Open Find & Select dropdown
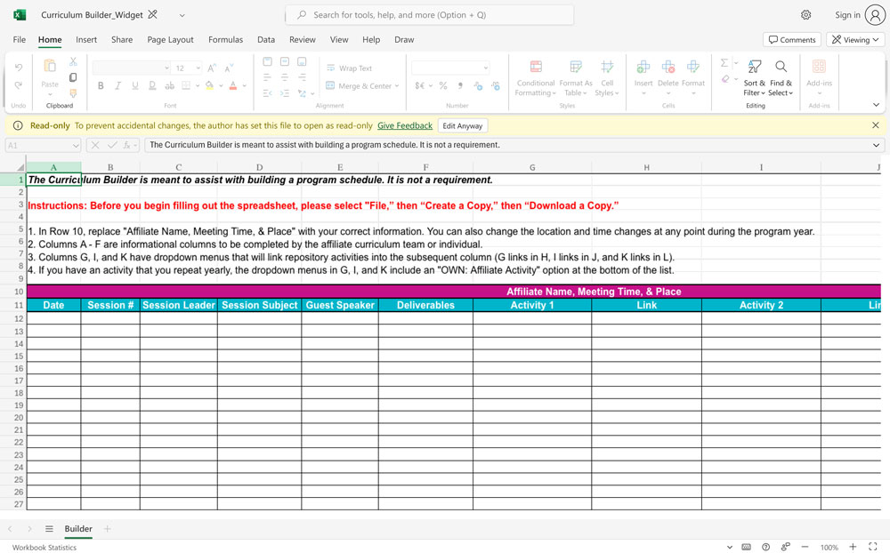 point(781,77)
